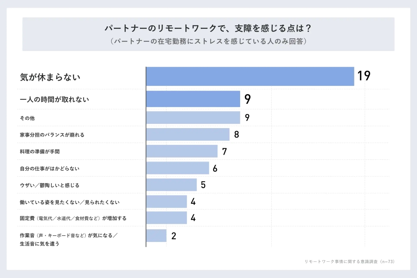Click the value 19 beside the top bar
This screenshot has height=278, width=417.
[x=364, y=76]
